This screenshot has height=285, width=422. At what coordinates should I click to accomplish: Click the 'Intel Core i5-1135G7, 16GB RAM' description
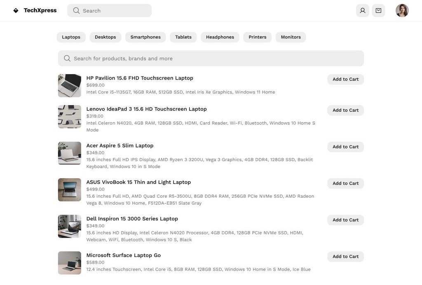click(181, 92)
